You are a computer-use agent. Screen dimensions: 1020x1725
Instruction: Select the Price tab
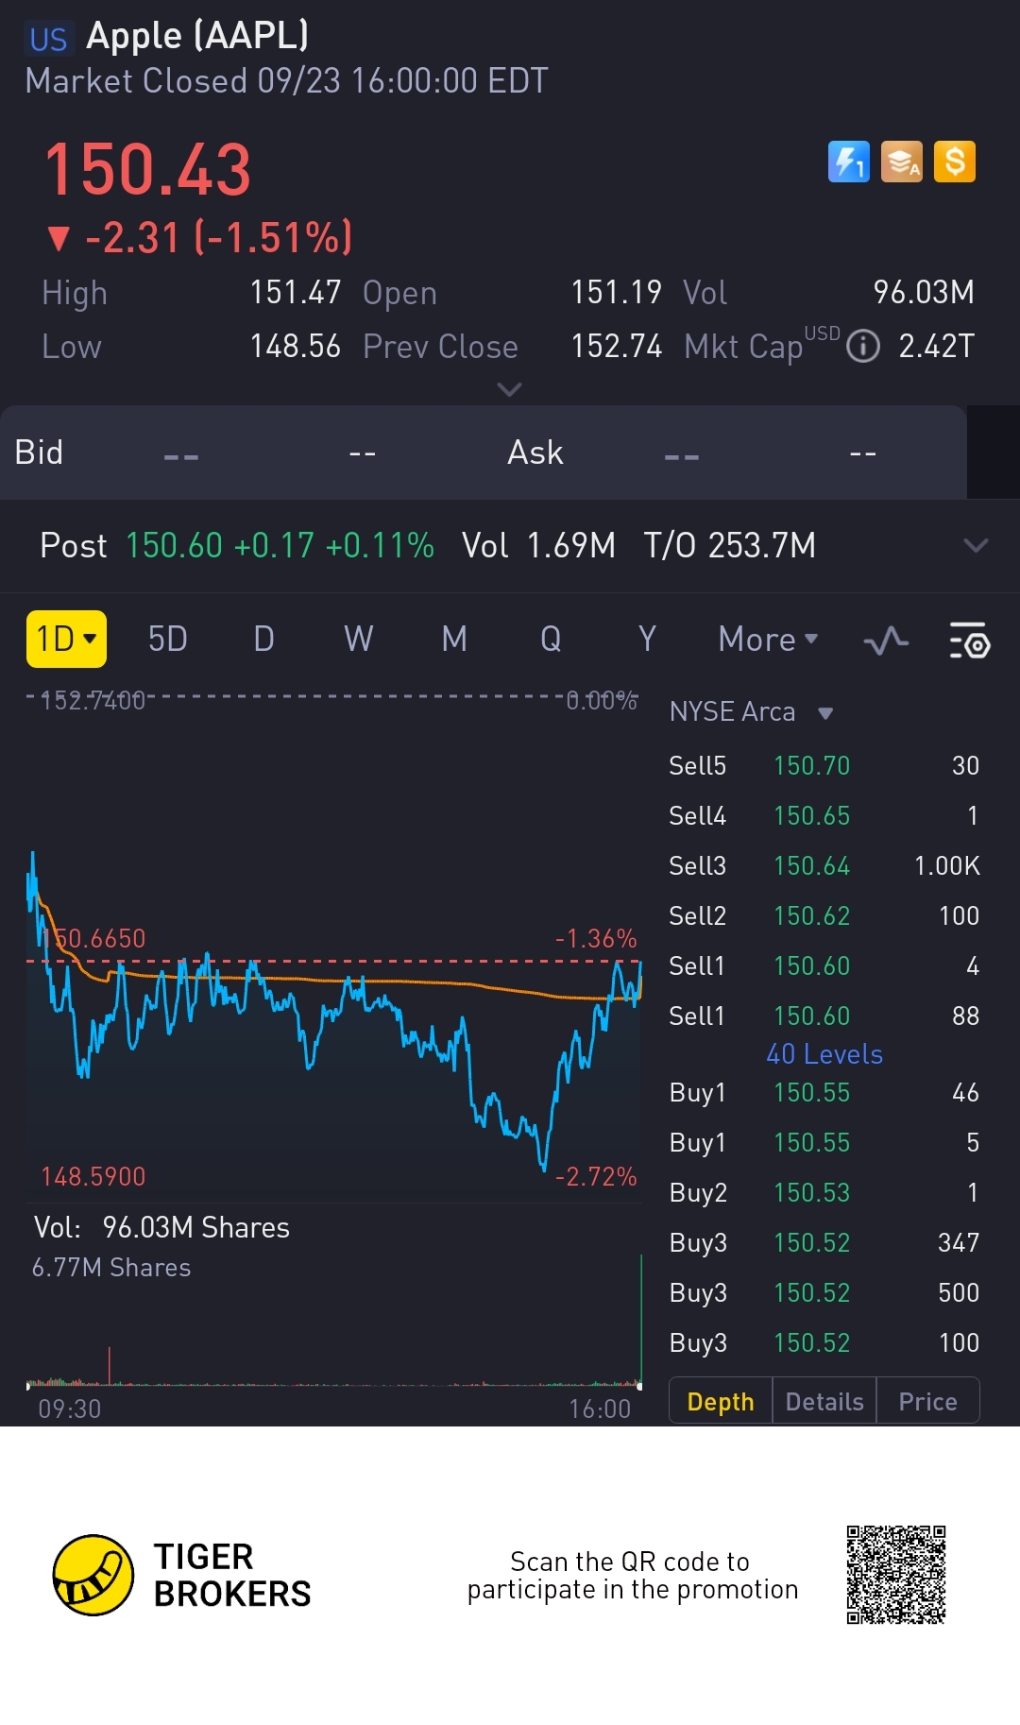click(928, 1401)
